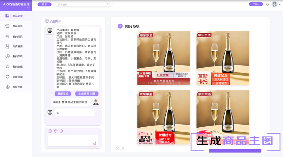Select the AI助手 title text

(56, 21)
